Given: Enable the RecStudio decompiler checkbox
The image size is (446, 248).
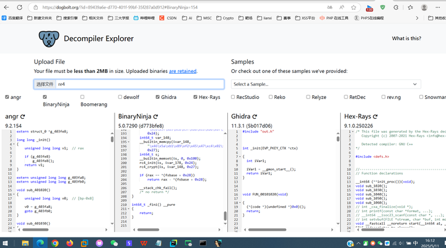Looking at the screenshot, I should 233,97.
